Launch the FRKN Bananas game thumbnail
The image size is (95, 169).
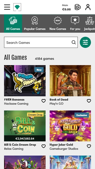pos(25,81)
